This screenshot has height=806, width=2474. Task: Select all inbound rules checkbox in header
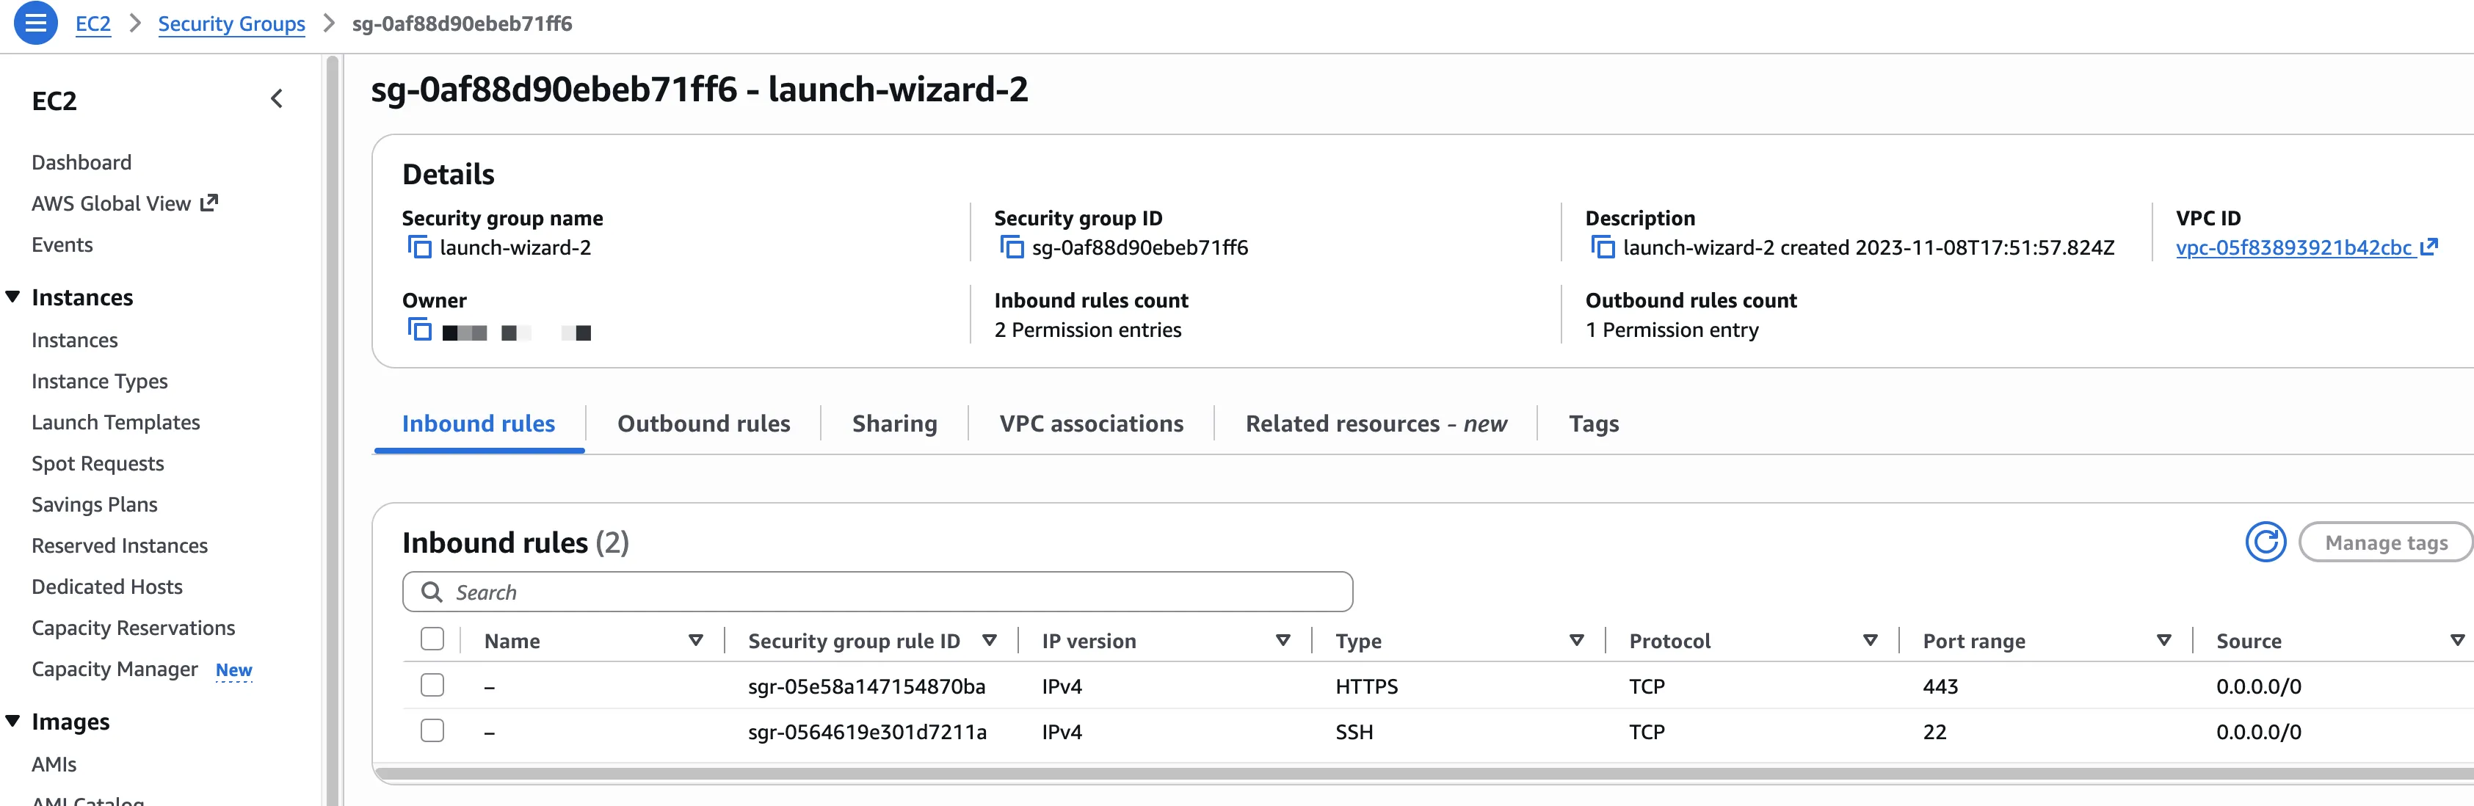(x=432, y=639)
